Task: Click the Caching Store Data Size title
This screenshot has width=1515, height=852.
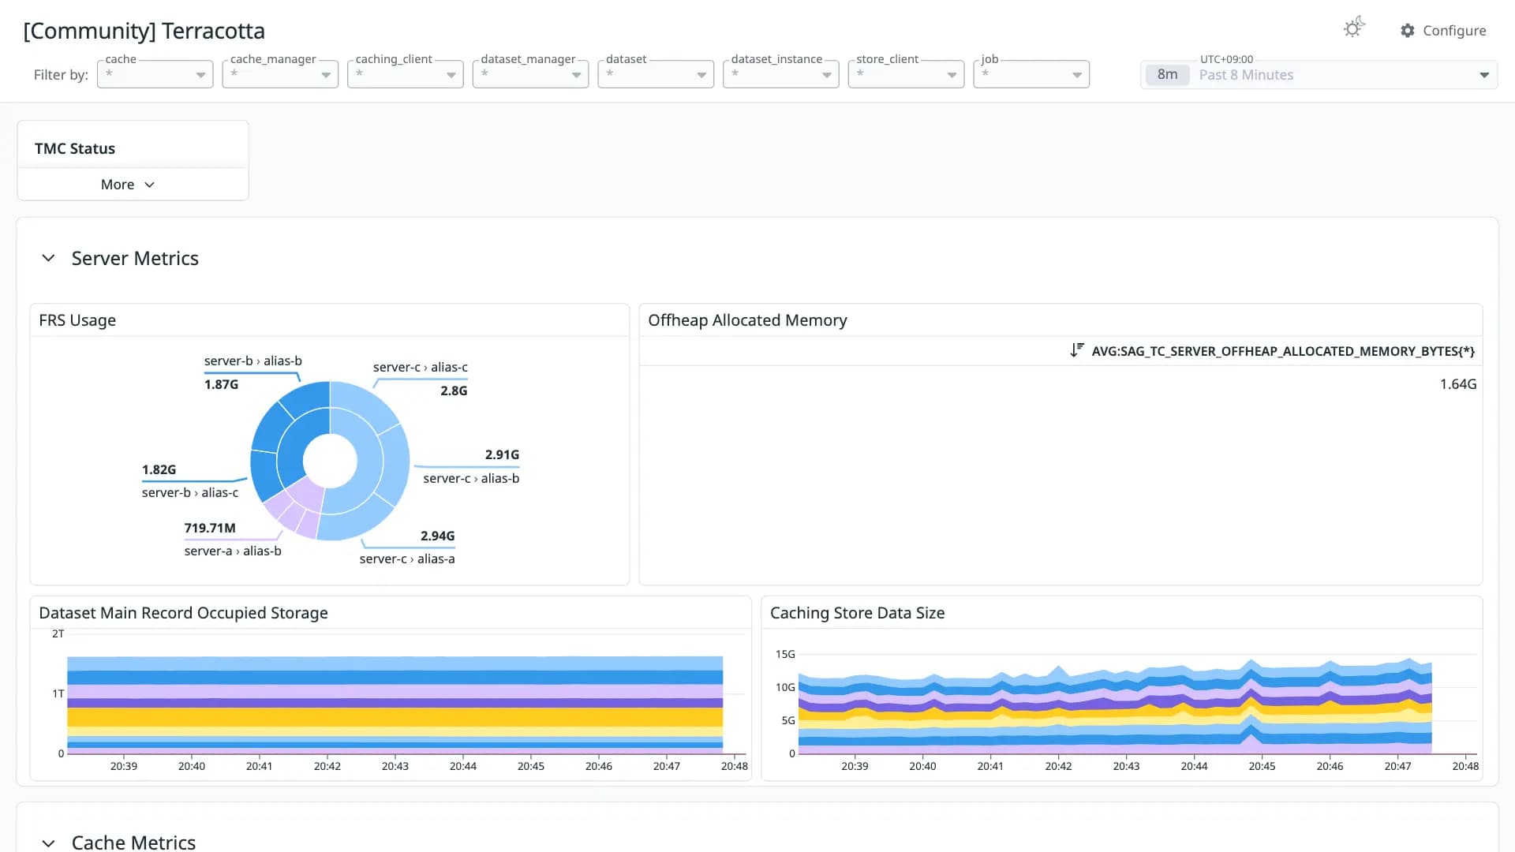Action: point(857,613)
